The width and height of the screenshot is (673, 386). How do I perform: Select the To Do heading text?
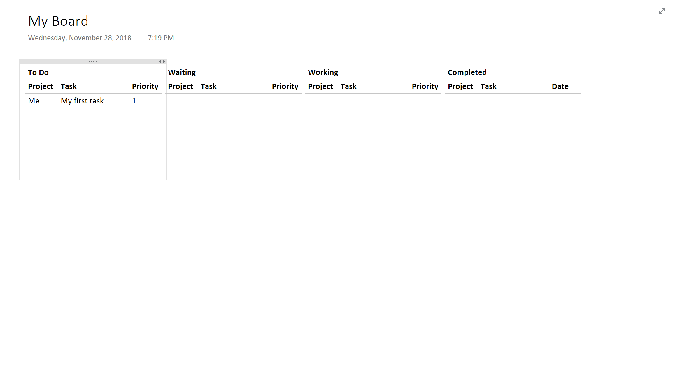pyautogui.click(x=38, y=72)
